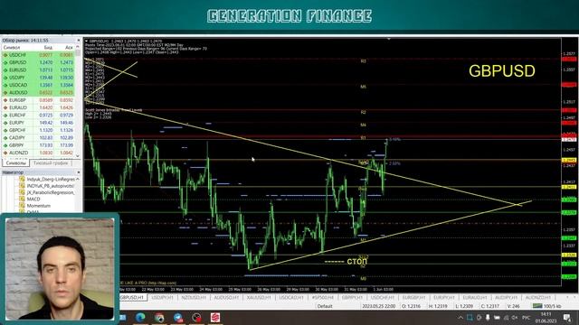Select MACD indicator in Navigator
Screen dimensions: 579x325
click(30, 199)
